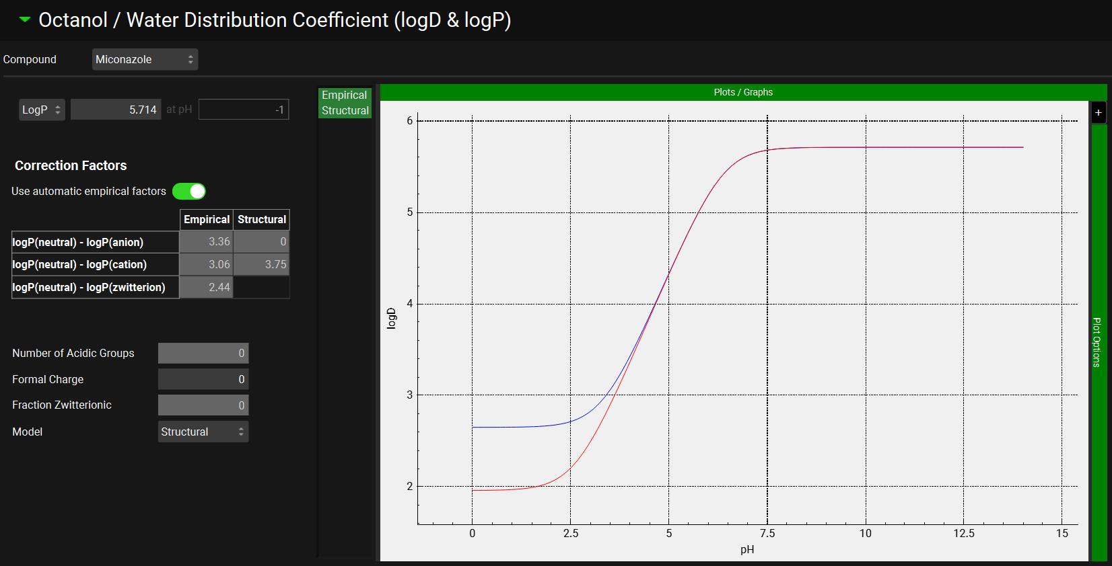1112x566 pixels.
Task: Click the at pH input field
Action: [x=244, y=110]
